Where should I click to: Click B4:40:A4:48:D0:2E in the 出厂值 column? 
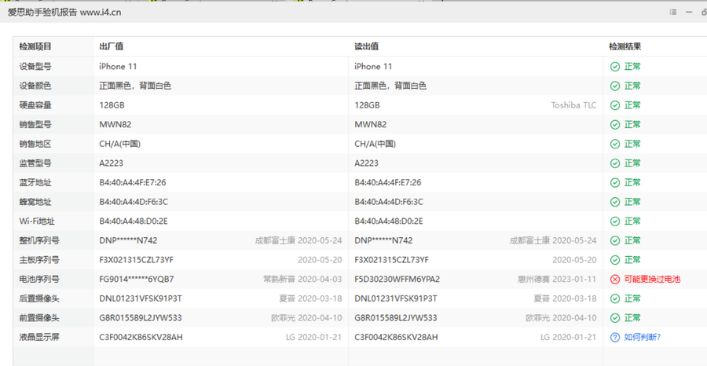tap(134, 221)
